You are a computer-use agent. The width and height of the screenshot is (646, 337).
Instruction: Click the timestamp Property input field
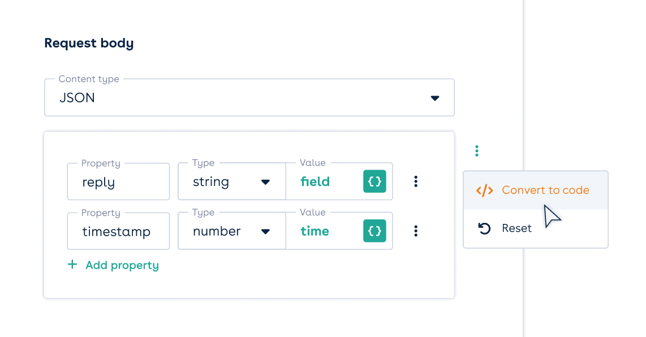[x=118, y=231]
